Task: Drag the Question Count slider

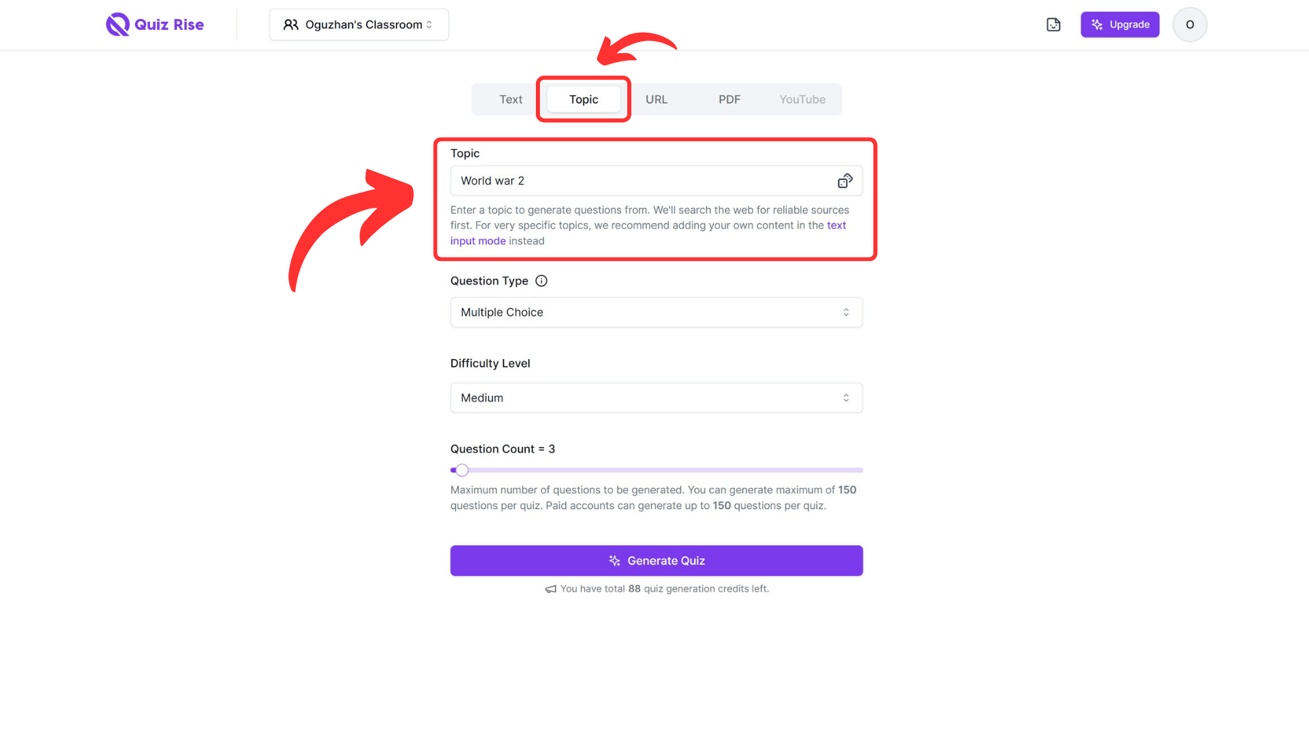Action: (x=461, y=469)
